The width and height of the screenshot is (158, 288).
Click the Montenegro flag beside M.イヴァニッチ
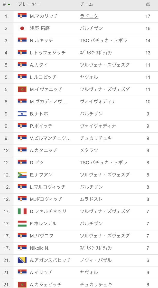point(22,89)
